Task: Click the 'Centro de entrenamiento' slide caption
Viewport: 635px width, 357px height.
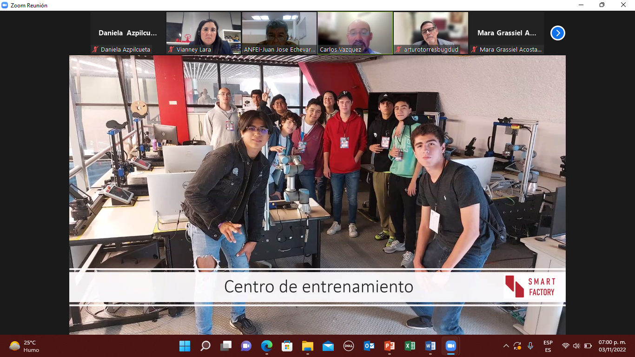Action: point(318,286)
